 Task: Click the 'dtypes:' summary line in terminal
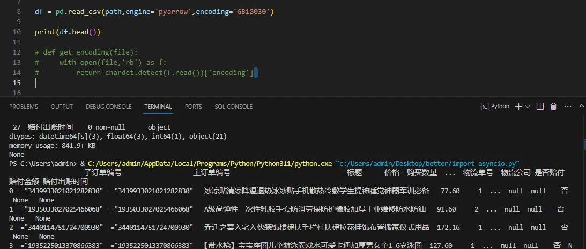[x=118, y=136]
